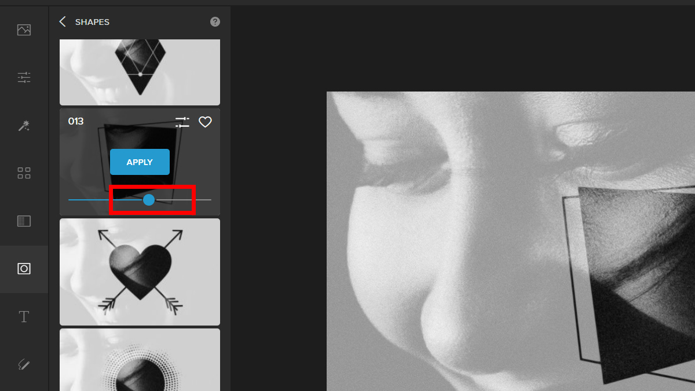Open the grid elements tool in sidebar
695x391 pixels.
click(x=24, y=173)
